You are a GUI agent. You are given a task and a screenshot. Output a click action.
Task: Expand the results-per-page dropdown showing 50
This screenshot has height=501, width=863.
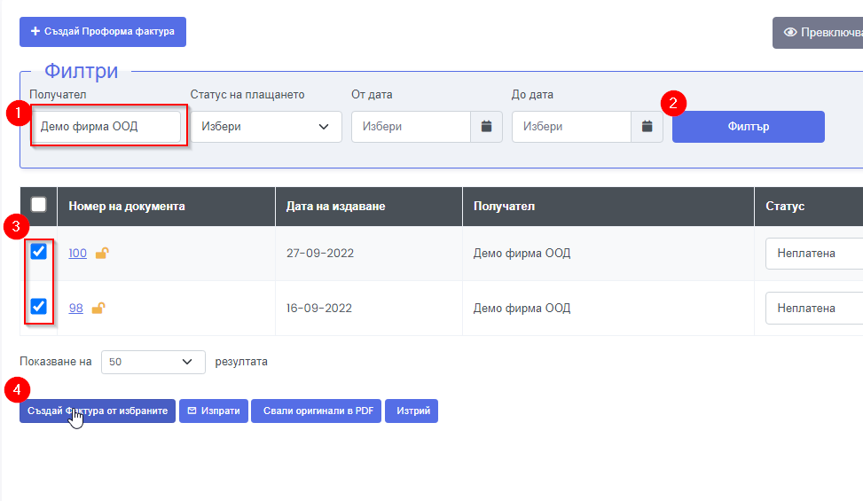click(153, 362)
